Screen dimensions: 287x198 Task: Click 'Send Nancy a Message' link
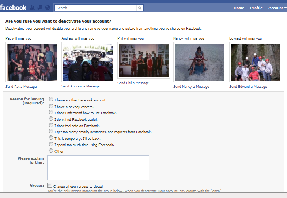(x=191, y=87)
